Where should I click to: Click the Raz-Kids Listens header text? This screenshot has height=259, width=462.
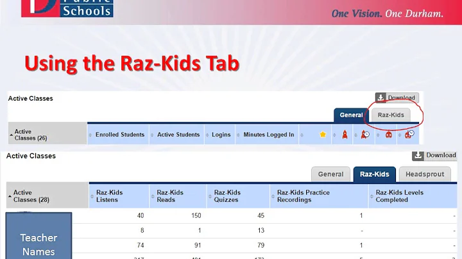click(x=109, y=196)
